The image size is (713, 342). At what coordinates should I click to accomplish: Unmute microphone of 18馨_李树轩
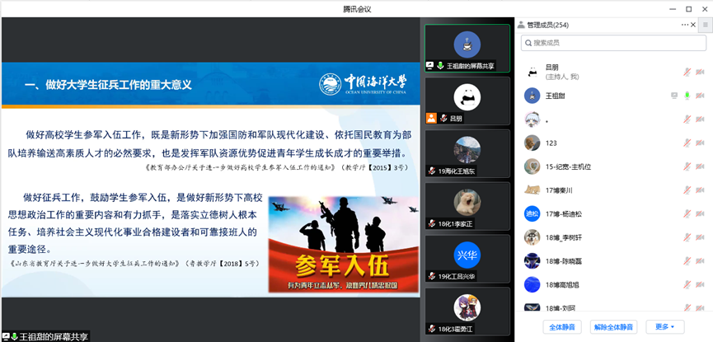tap(687, 237)
